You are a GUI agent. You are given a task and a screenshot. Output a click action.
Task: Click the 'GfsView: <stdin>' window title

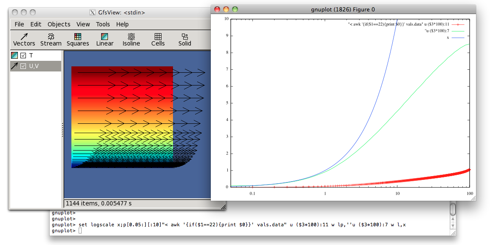[x=122, y=13]
